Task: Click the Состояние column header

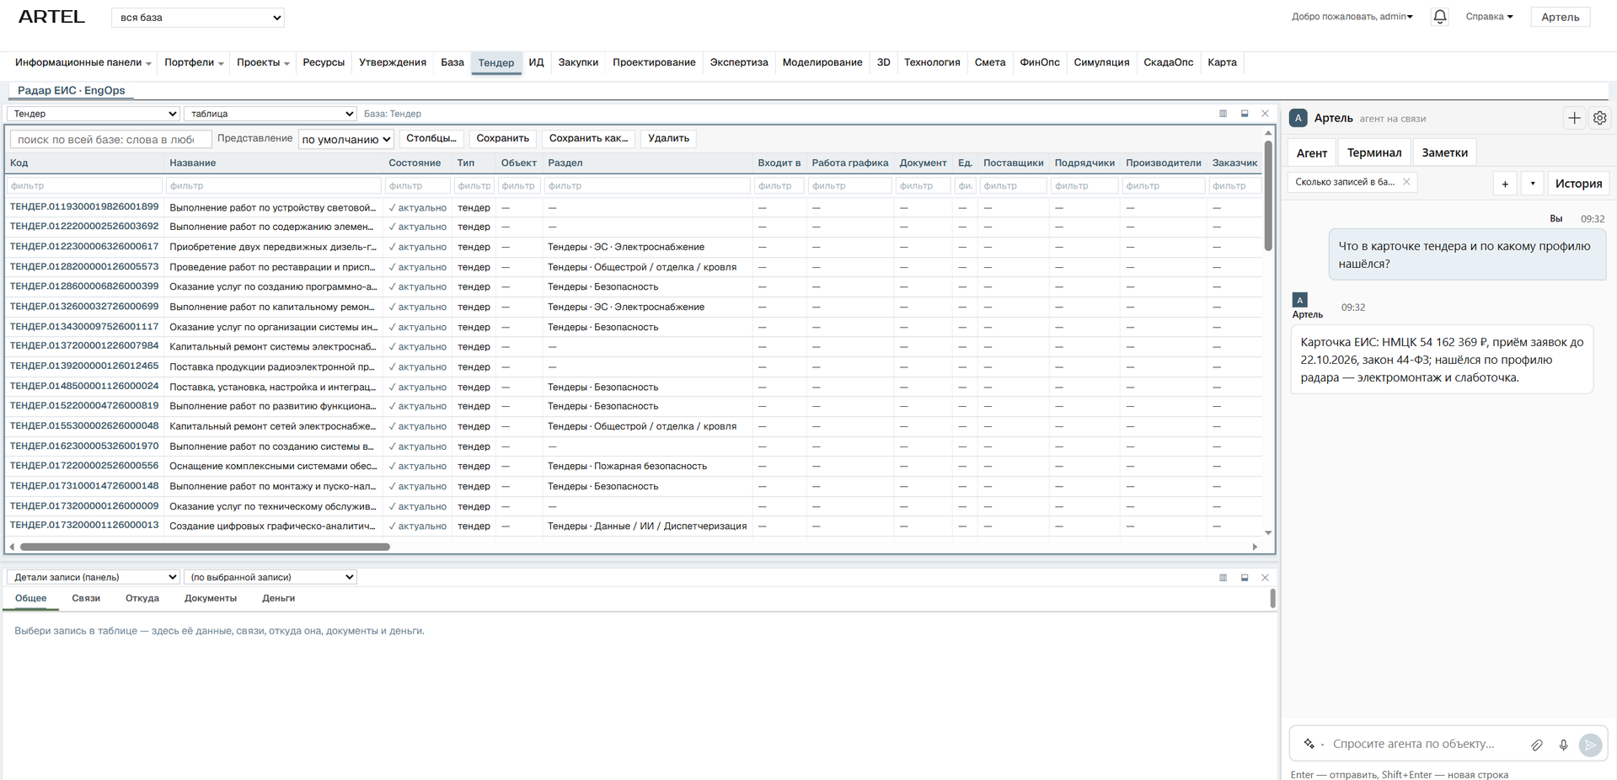Action: [415, 163]
